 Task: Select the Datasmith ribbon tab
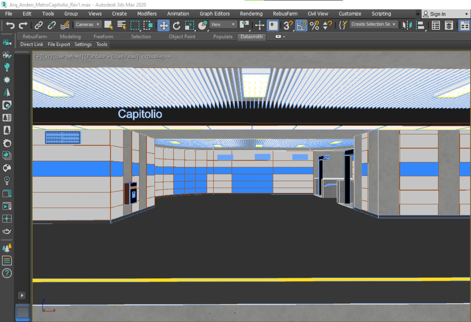tap(252, 37)
